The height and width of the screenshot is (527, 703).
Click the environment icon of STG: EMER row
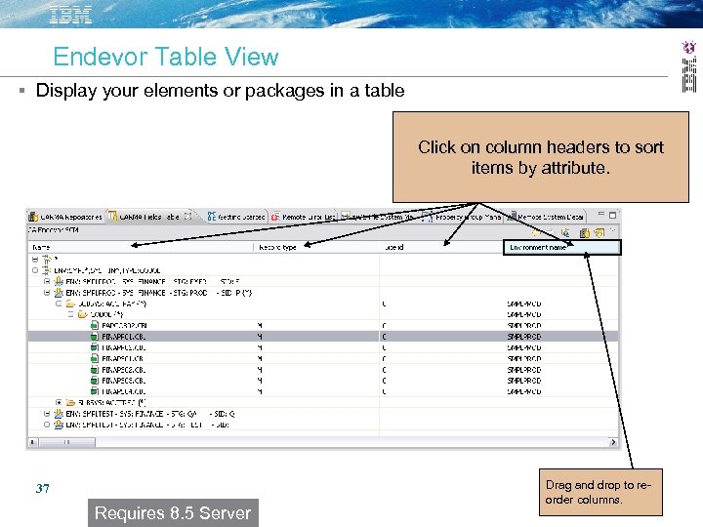pyautogui.click(x=59, y=281)
